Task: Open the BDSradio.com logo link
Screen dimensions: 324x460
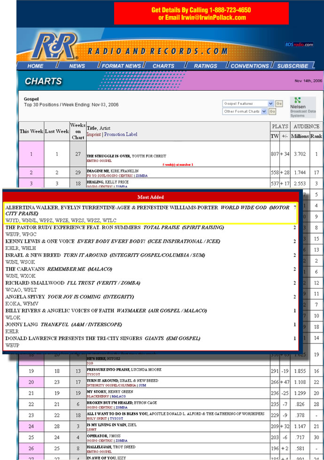Action: [299, 45]
